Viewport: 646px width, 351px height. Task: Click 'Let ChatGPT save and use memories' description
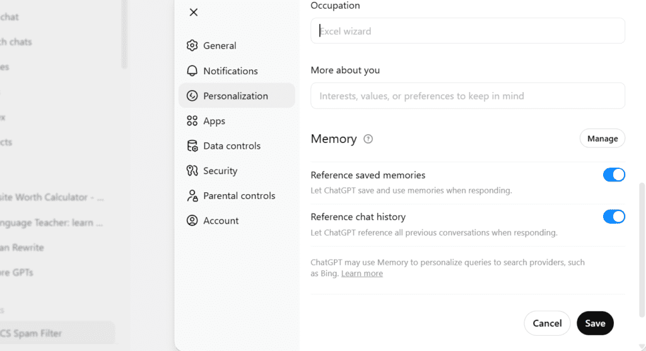[x=411, y=190]
